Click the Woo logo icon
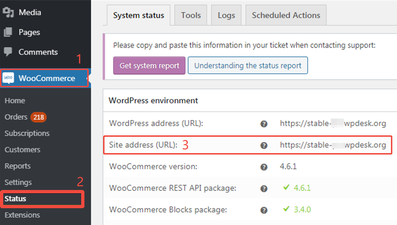This screenshot has height=225, width=397. pos(8,78)
